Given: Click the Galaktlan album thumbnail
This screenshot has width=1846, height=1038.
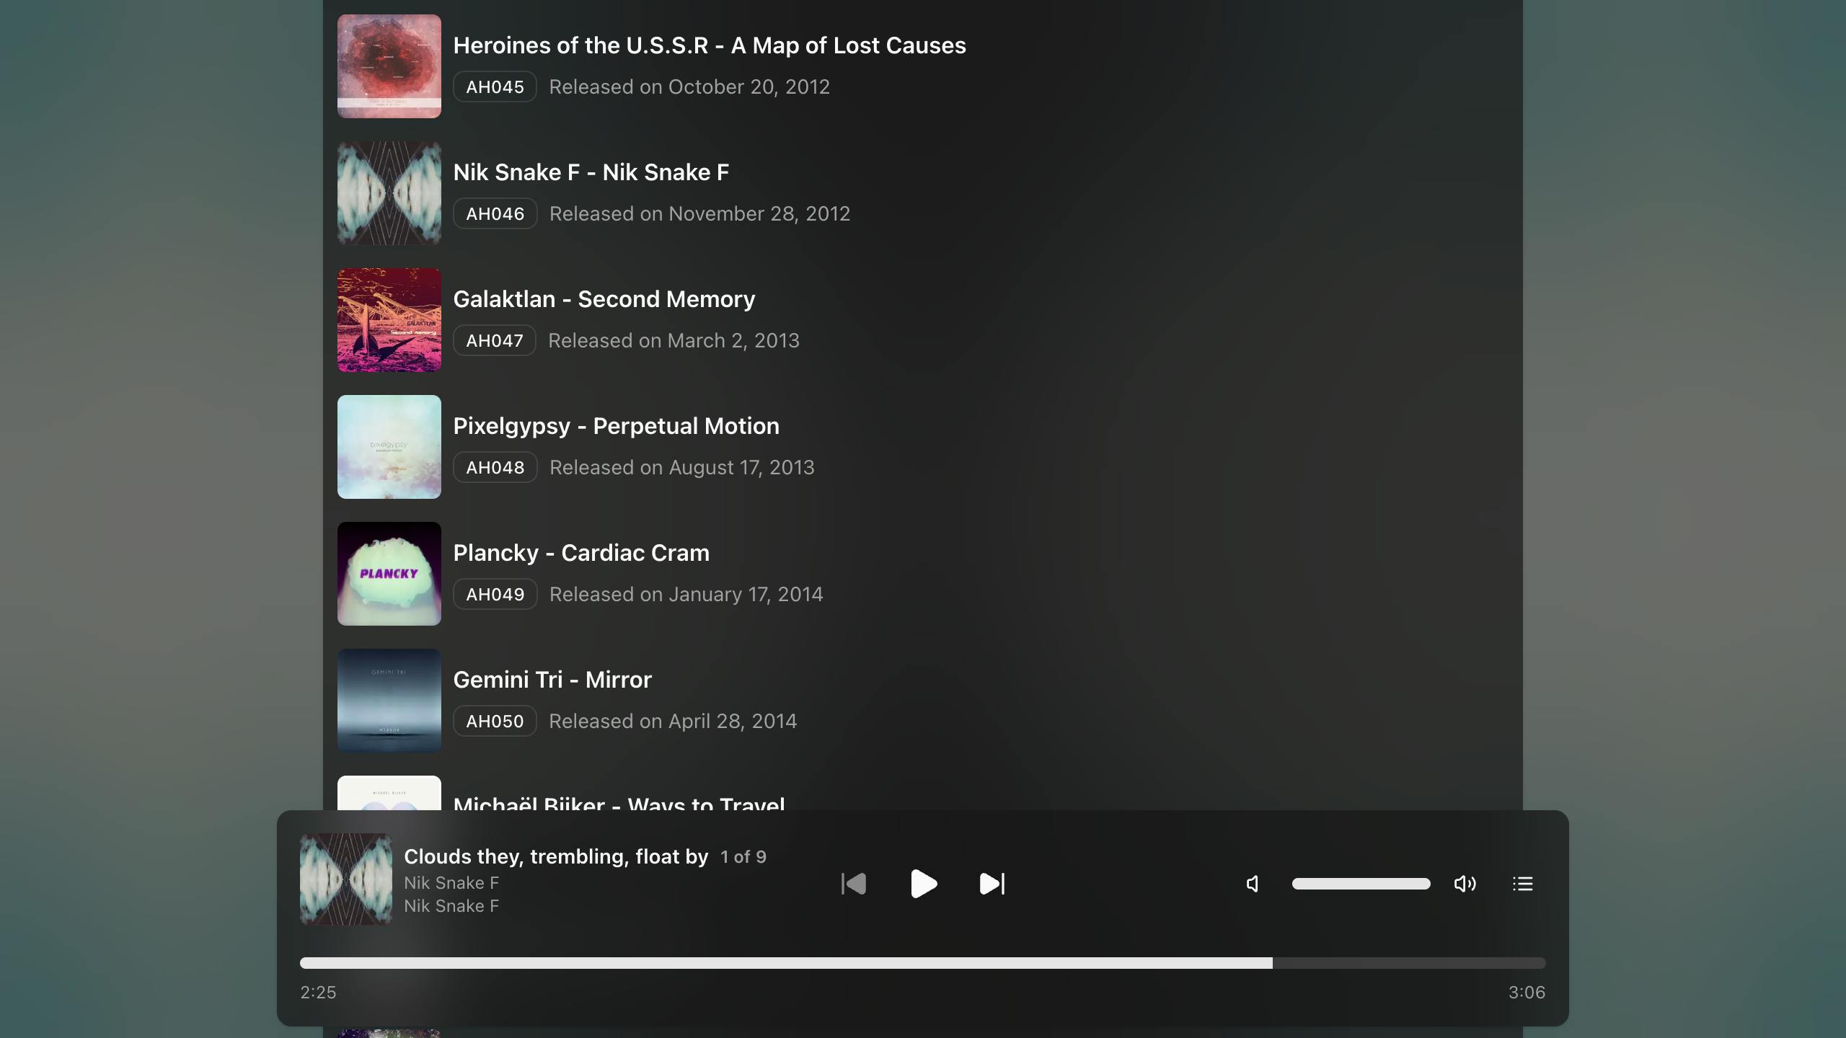Looking at the screenshot, I should click(389, 320).
